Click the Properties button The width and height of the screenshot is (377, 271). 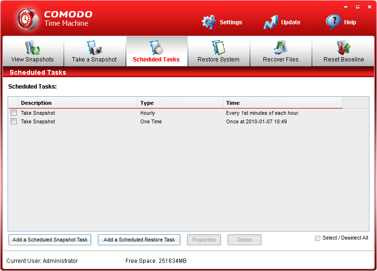click(204, 240)
